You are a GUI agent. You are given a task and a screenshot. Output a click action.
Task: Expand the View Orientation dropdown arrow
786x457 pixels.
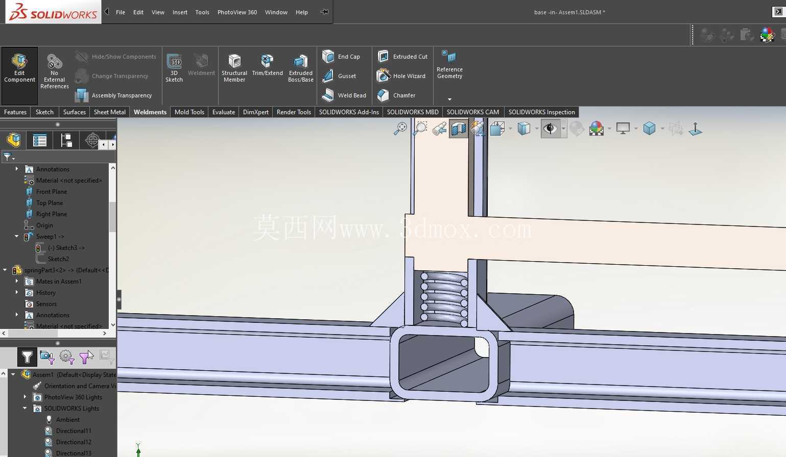[510, 129]
